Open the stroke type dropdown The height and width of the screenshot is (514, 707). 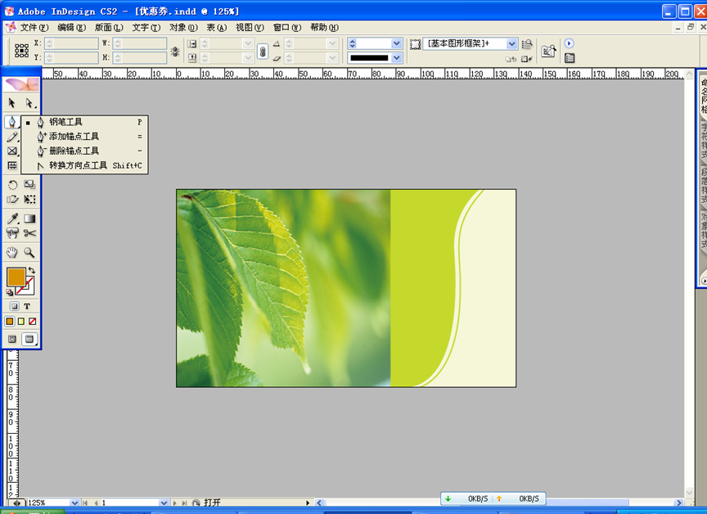click(x=397, y=58)
